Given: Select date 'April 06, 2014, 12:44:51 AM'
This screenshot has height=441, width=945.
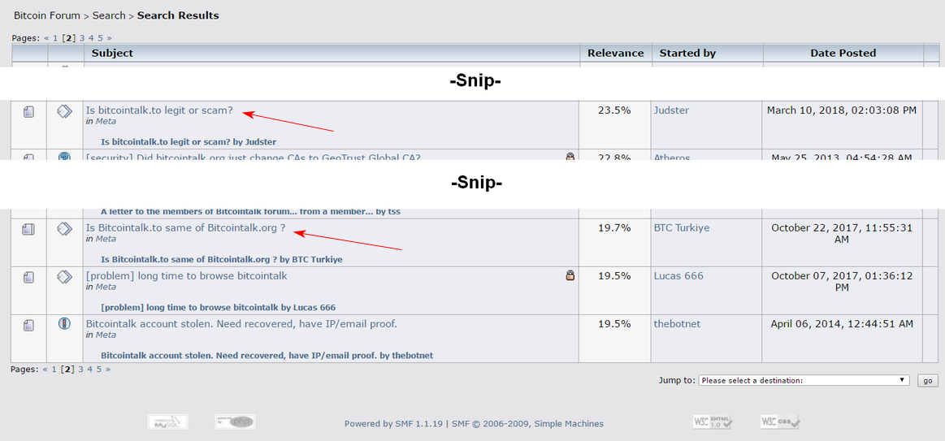Looking at the screenshot, I should tap(842, 324).
